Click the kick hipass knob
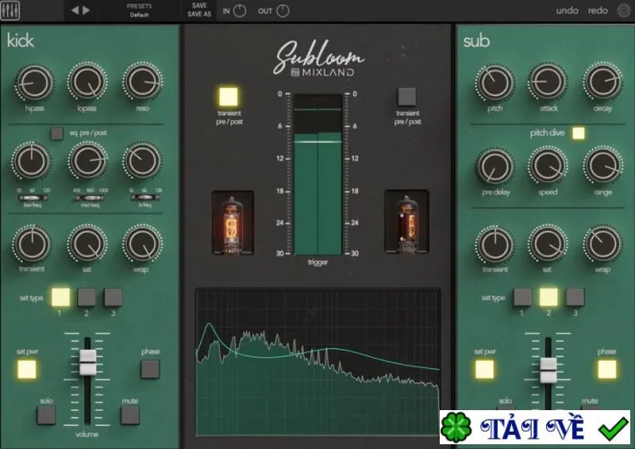This screenshot has width=635, height=449. point(35,83)
